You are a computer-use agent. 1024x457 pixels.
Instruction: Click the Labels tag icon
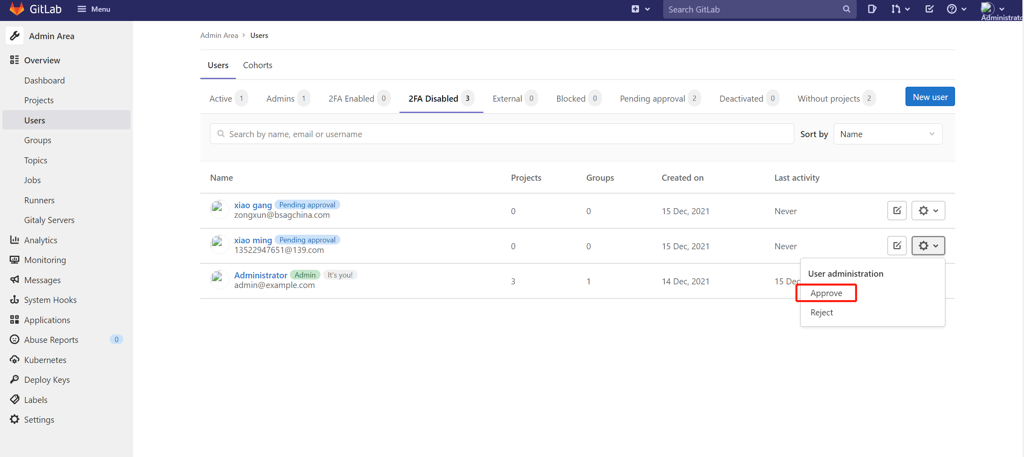click(15, 399)
